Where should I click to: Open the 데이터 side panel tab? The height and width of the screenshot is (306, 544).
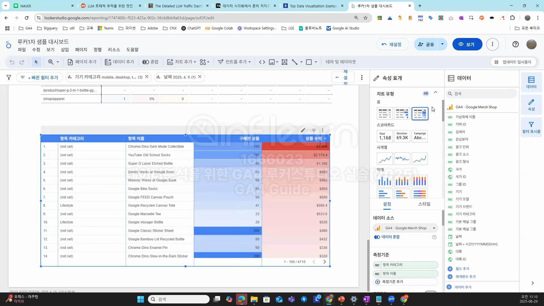click(531, 82)
